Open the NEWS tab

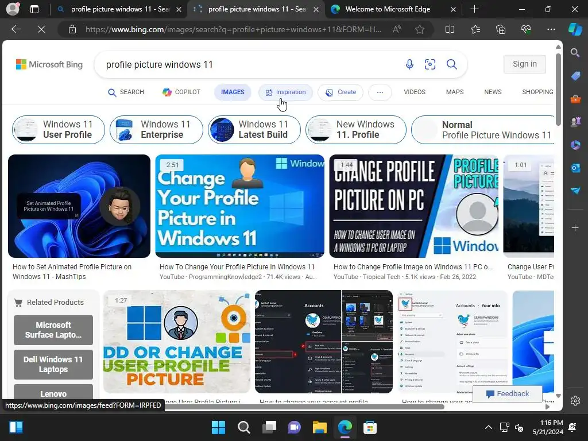pos(492,92)
